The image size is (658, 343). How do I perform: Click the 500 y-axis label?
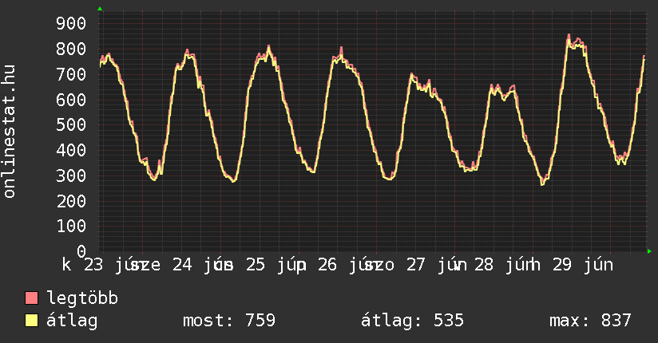click(x=71, y=125)
